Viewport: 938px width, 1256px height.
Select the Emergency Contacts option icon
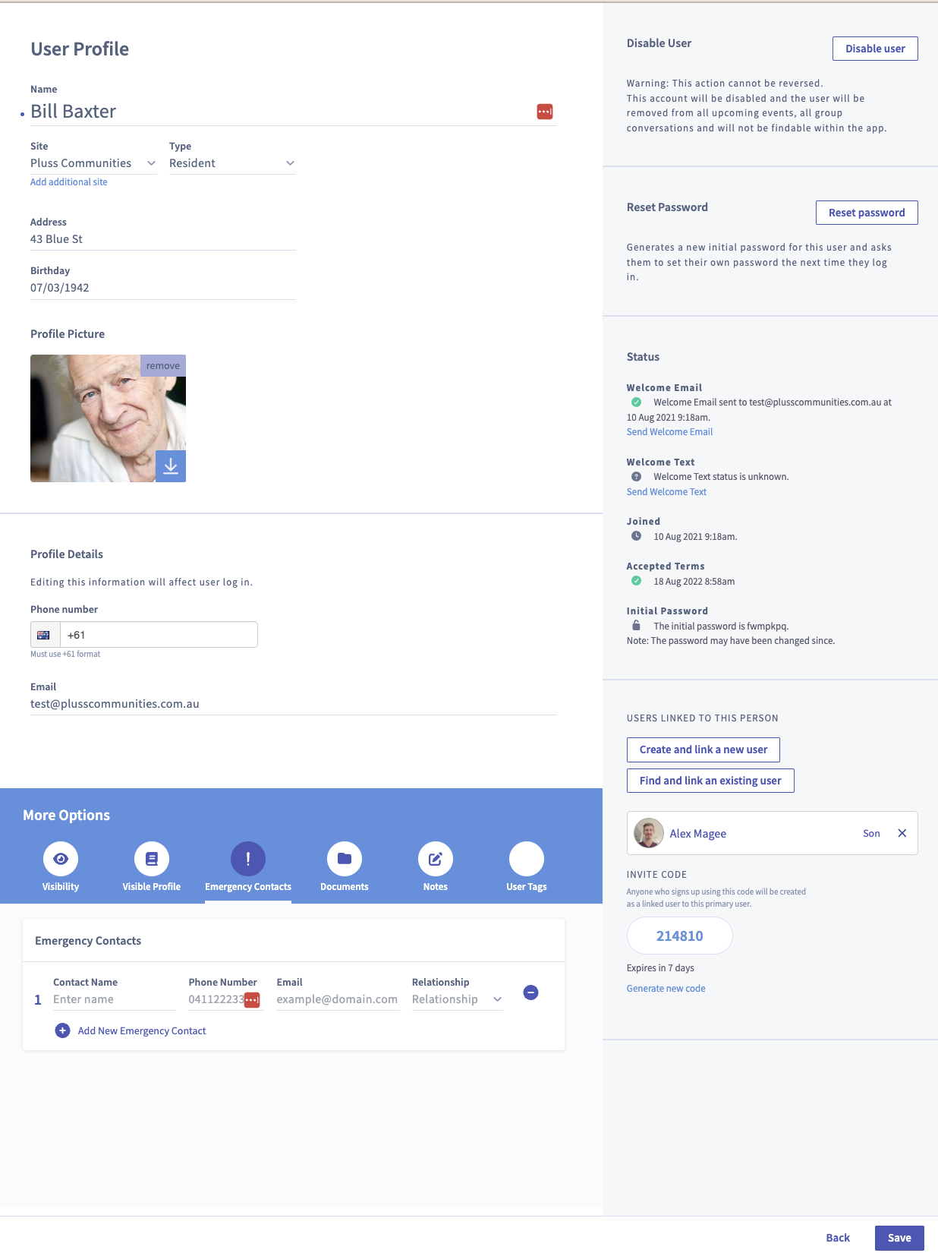pos(248,859)
